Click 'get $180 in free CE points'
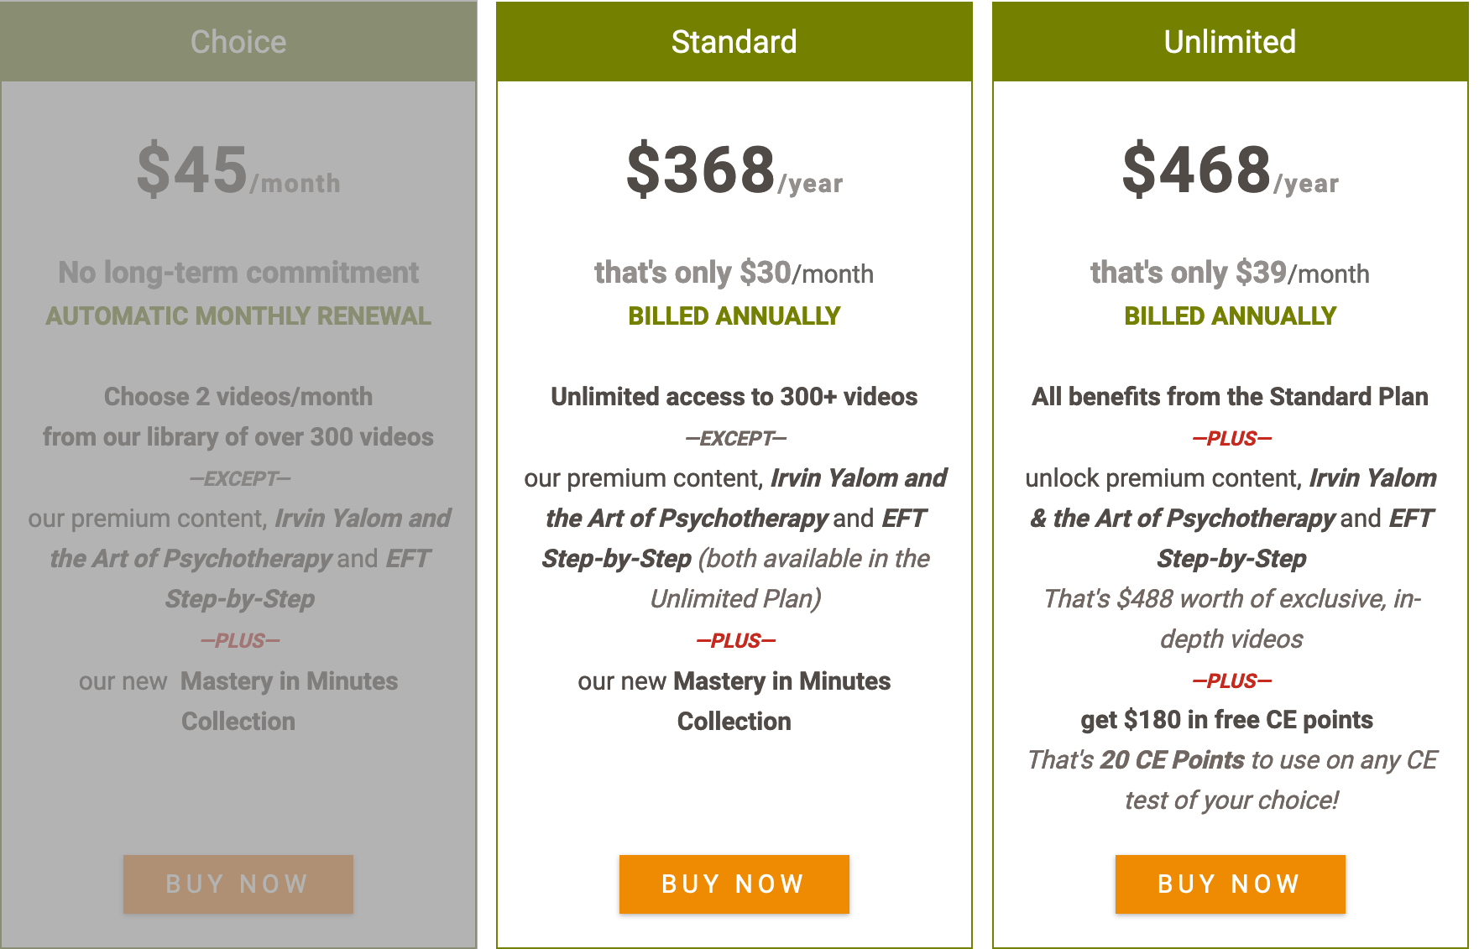 click(x=1227, y=720)
